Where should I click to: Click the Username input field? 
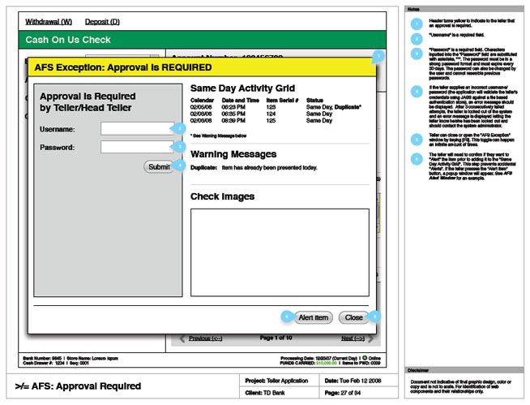pos(138,129)
